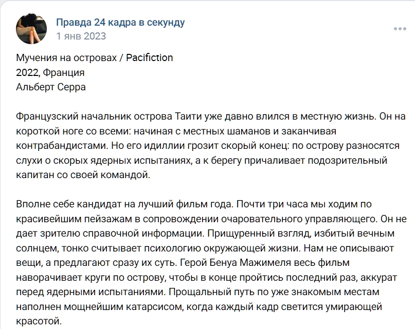The width and height of the screenshot is (415, 329).
Task: Open the community page Правда 24 кадра в секунду
Action: 119,22
